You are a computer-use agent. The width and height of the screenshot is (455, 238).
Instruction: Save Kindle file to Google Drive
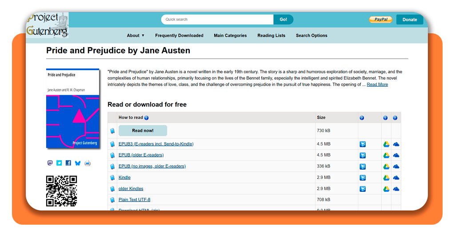pos(387,177)
